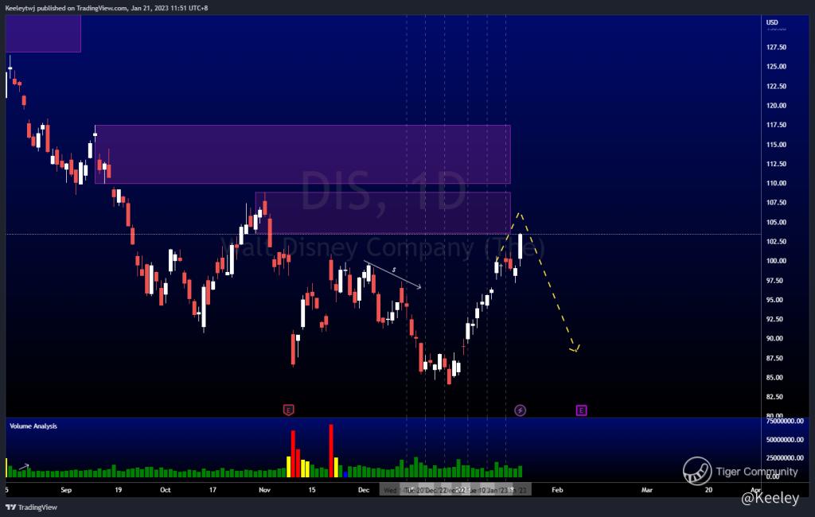Select the lower purple zone rectangle near 107.50
815x517 pixels.
coord(383,213)
